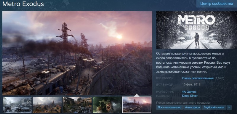The height and width of the screenshot is (114, 237).
Task: Click the large sunset train screenshot
Action: [x=77, y=53]
